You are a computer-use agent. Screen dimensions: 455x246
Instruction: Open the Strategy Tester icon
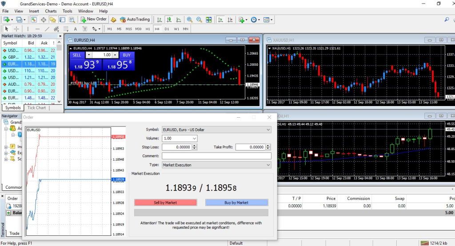(72, 20)
